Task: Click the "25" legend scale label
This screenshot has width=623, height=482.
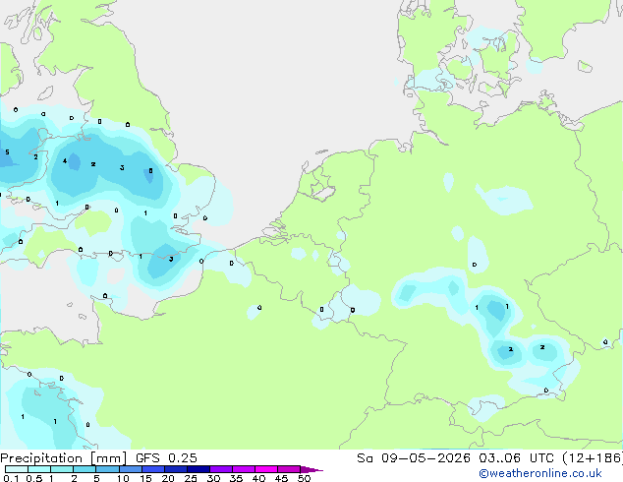Action: [191, 478]
